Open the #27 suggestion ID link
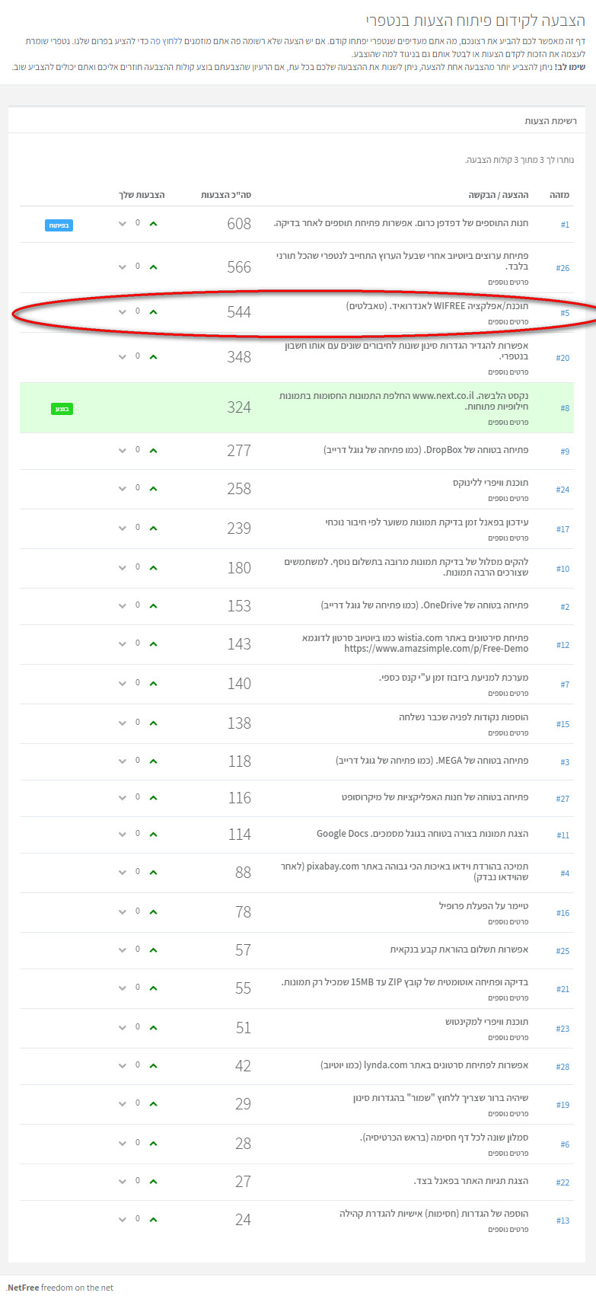This screenshot has width=596, height=1299. (x=563, y=799)
